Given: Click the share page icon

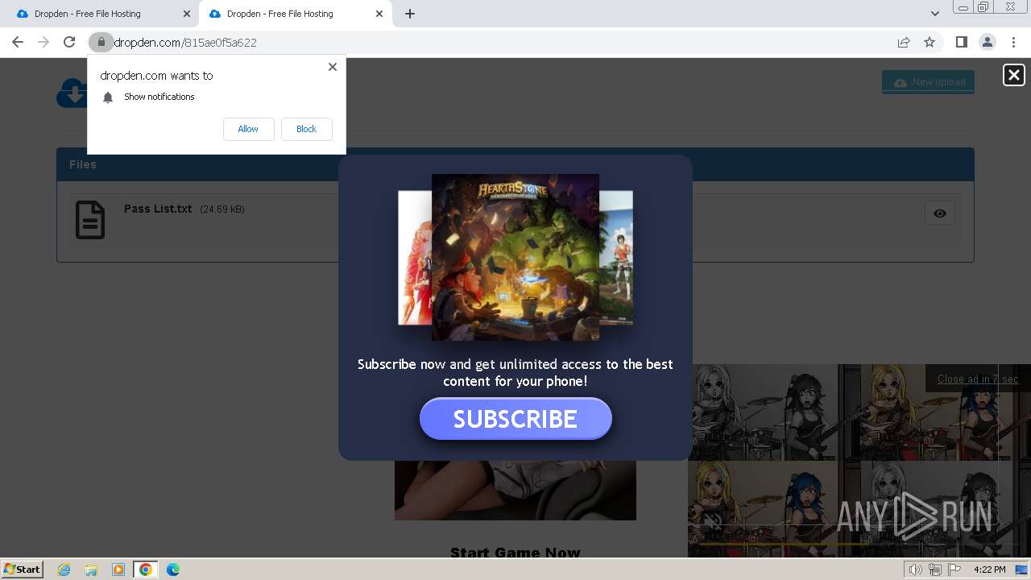Looking at the screenshot, I should pos(904,42).
